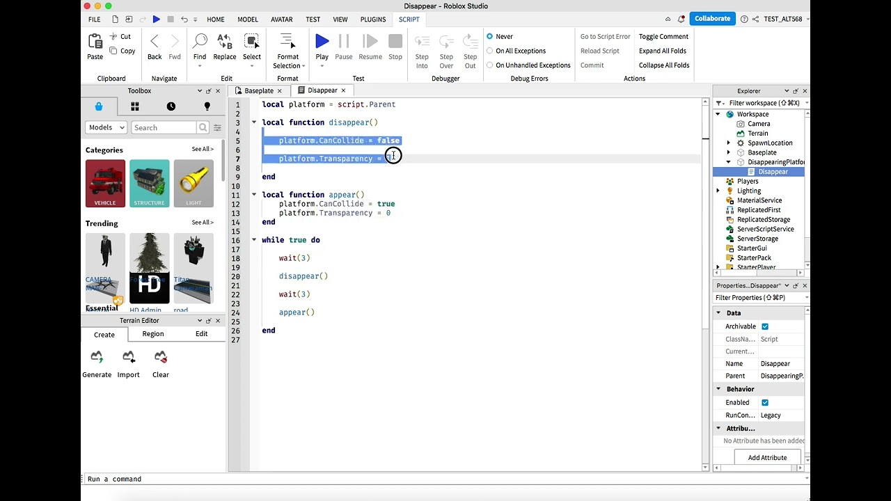Open the Toolbox Marketplace bag tab

(x=99, y=106)
